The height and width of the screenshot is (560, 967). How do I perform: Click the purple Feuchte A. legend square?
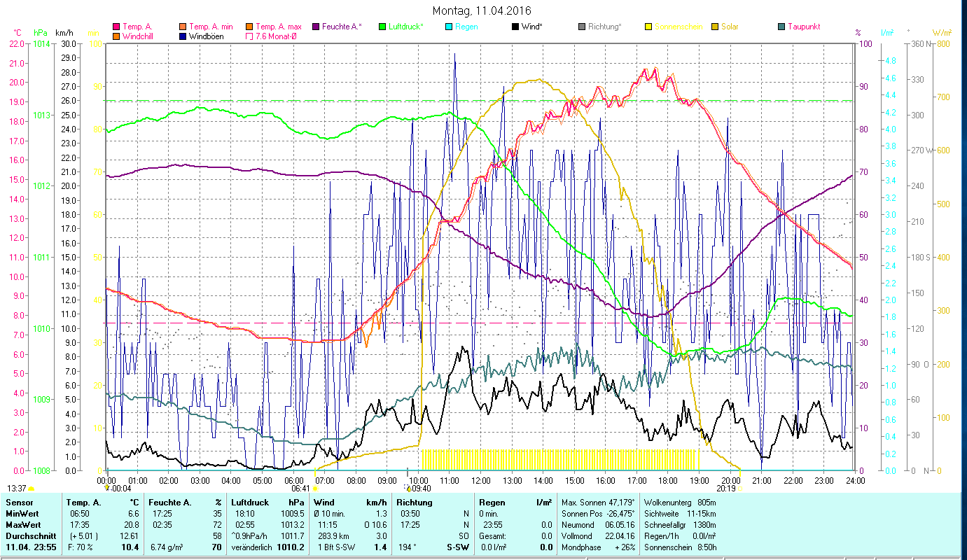[315, 27]
